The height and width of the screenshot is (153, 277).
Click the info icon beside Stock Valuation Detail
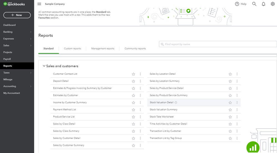click(176, 102)
